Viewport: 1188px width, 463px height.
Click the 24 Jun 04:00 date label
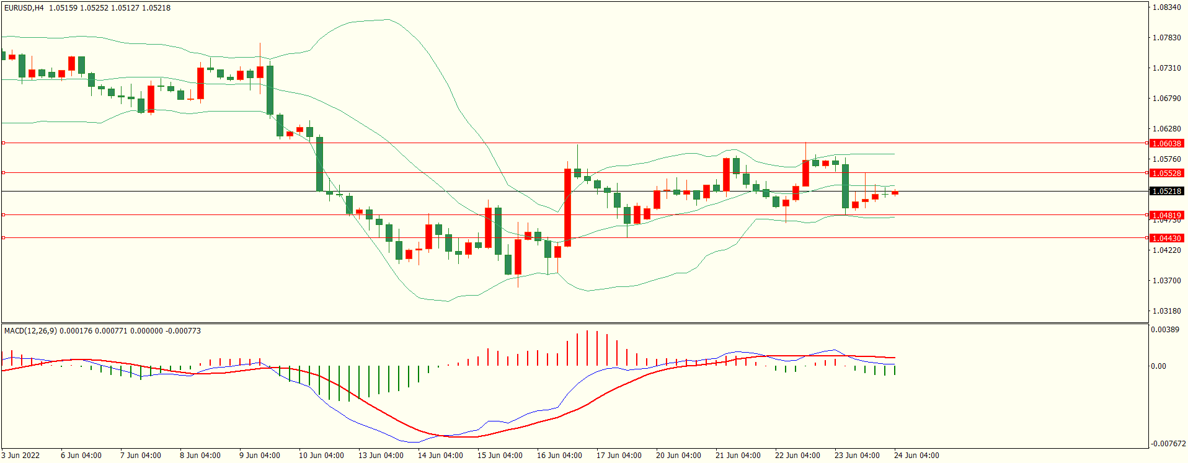[916, 456]
